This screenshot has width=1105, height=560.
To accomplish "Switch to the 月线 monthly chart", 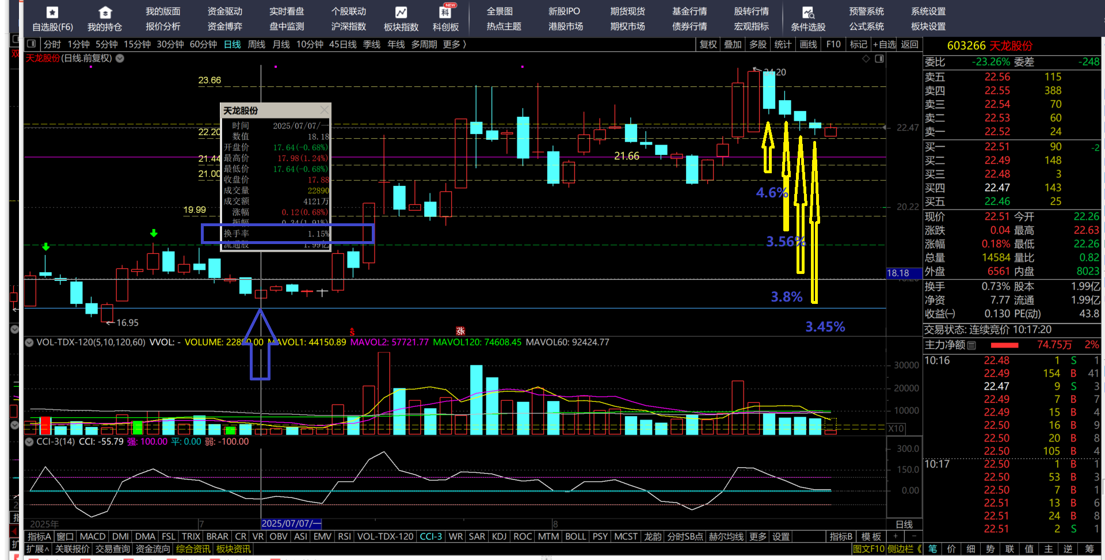I will click(281, 44).
